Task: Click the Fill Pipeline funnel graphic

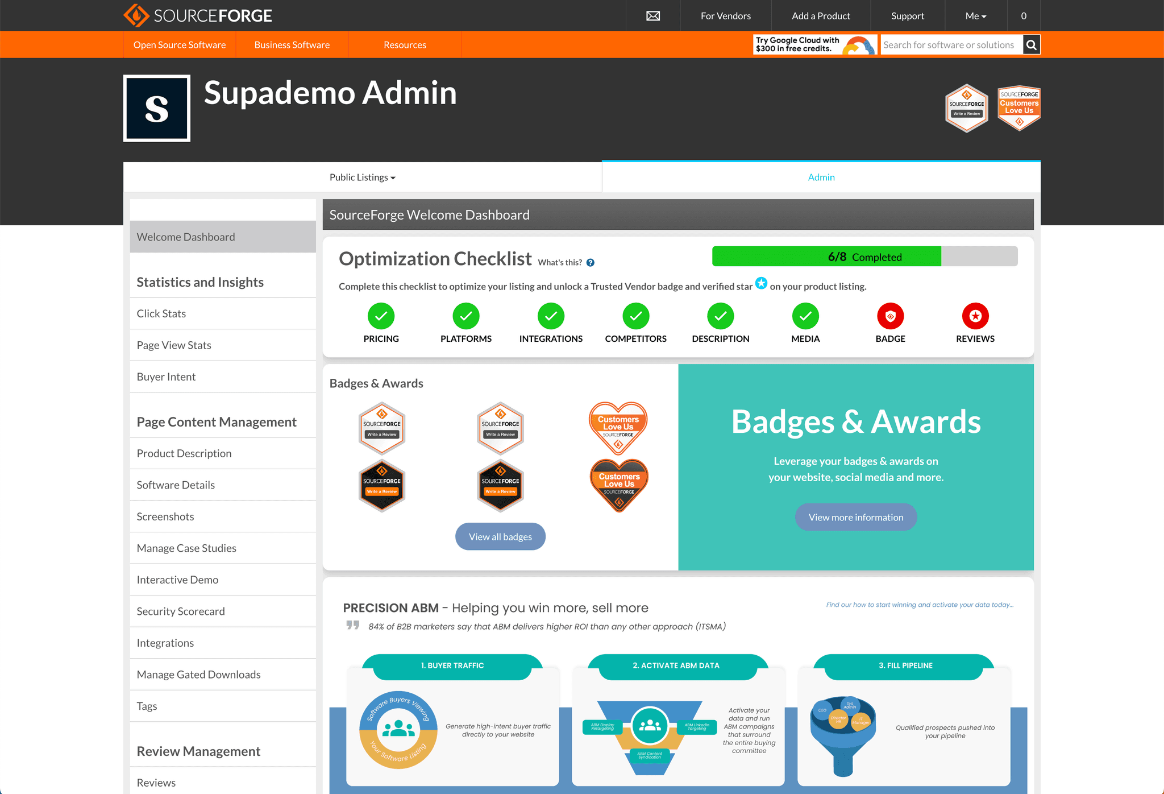Action: point(843,736)
